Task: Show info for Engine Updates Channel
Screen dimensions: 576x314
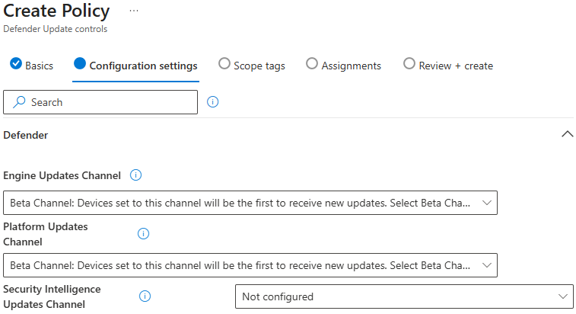Action: (x=135, y=175)
